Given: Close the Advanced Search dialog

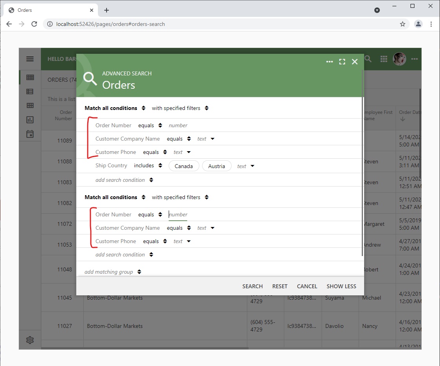Looking at the screenshot, I should 355,62.
